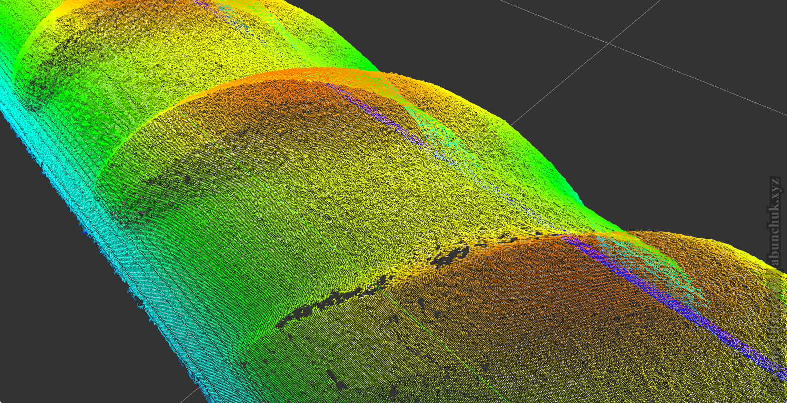Click the green region in the top-left corner

[15, 20]
